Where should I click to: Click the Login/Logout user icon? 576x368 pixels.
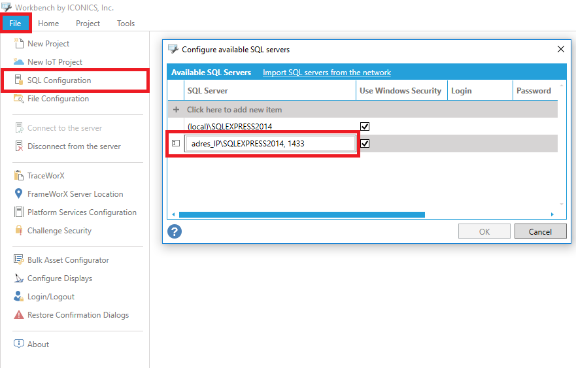(x=19, y=296)
